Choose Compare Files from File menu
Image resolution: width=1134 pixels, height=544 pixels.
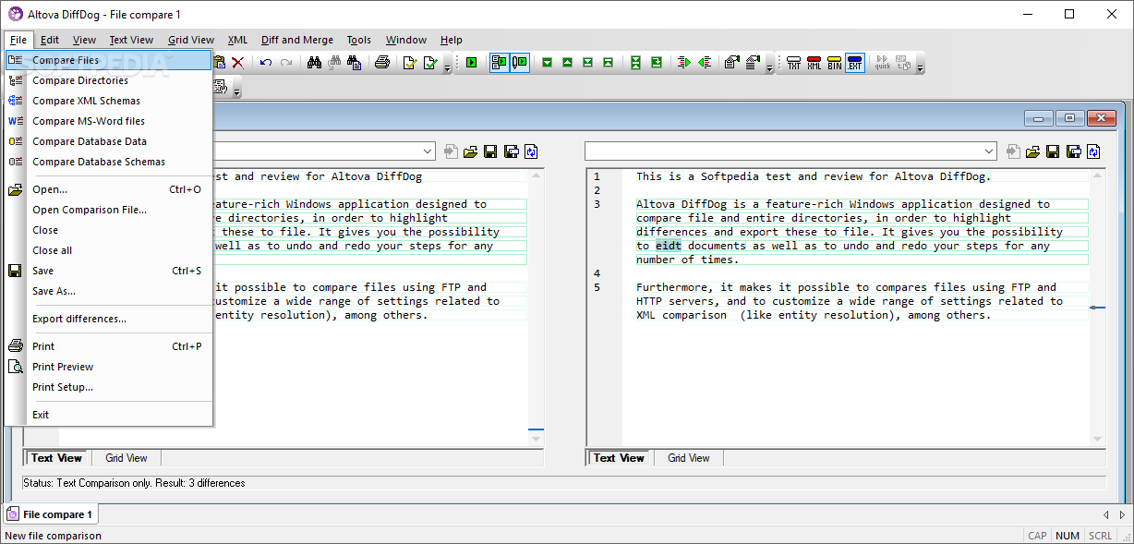(109, 60)
